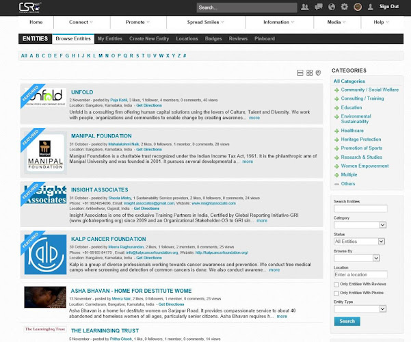Viewport: 411px width, 342px height.
Task: Expand Multiple category plus icon
Action: [x=337, y=175]
